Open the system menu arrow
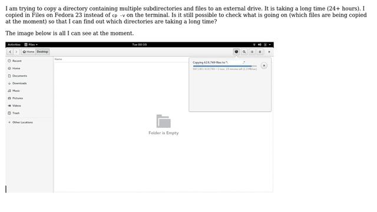 tap(270, 45)
